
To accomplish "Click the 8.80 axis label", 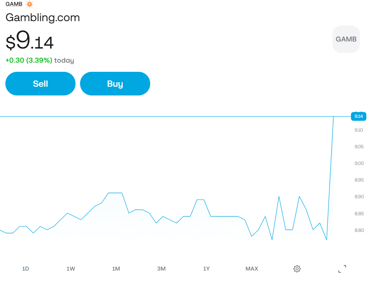I will (359, 230).
